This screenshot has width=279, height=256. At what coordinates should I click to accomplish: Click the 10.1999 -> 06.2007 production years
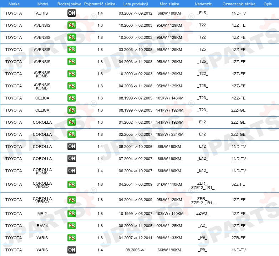pyautogui.click(x=136, y=214)
